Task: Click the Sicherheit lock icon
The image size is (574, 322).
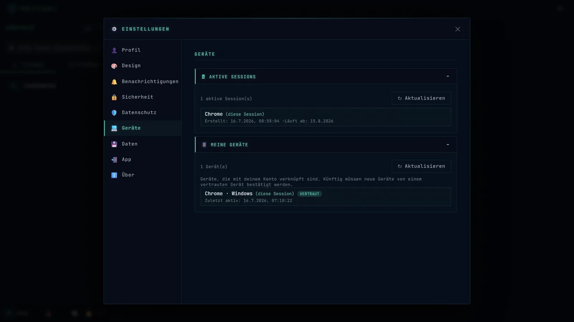Action: 114,97
